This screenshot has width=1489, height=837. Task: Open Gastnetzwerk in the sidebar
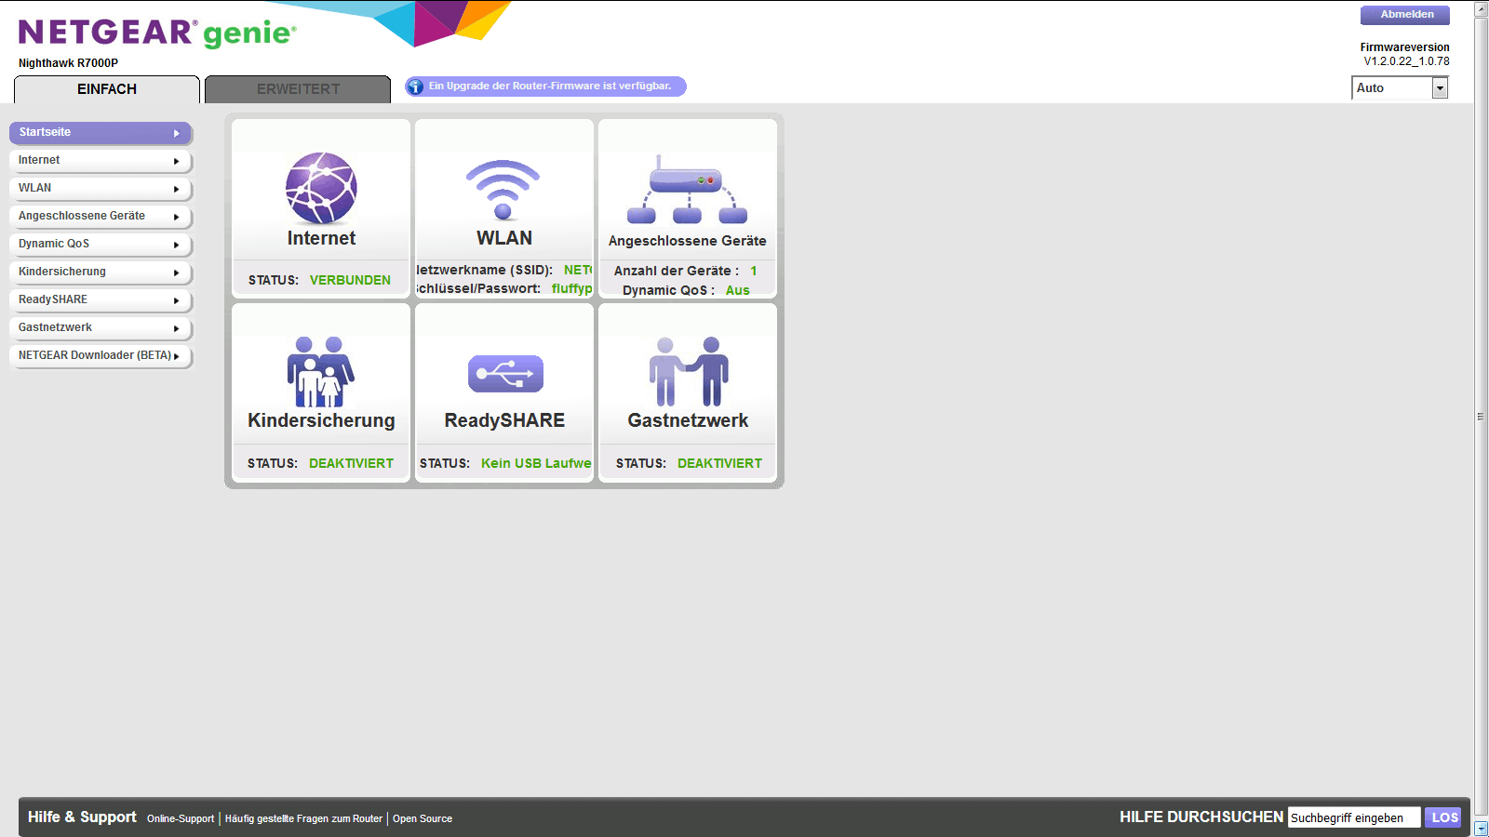point(101,328)
